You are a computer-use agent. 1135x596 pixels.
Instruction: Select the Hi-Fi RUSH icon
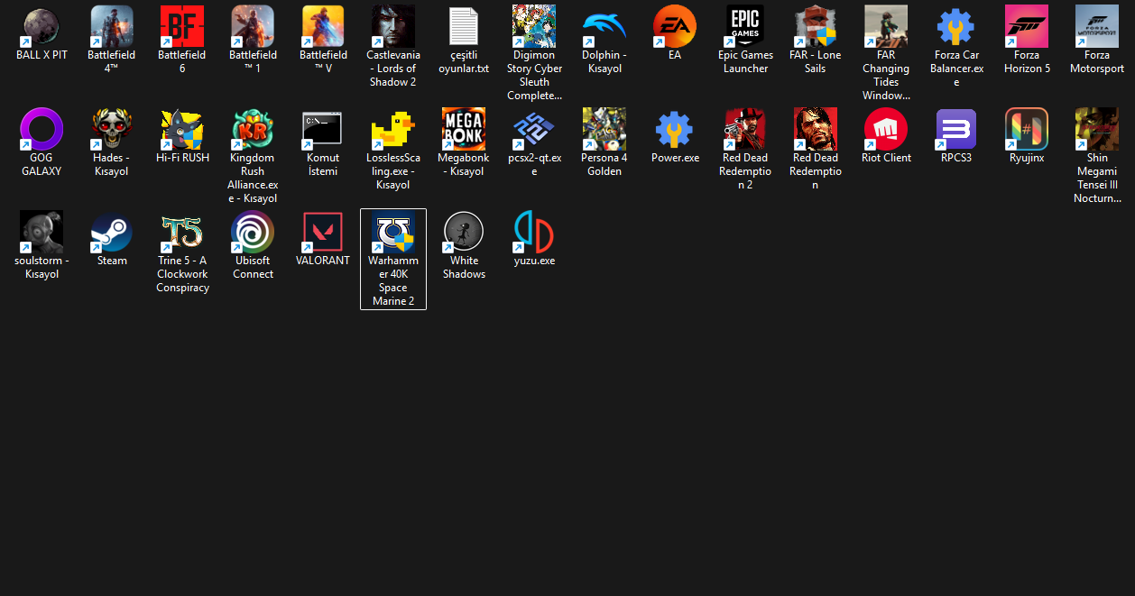point(182,130)
